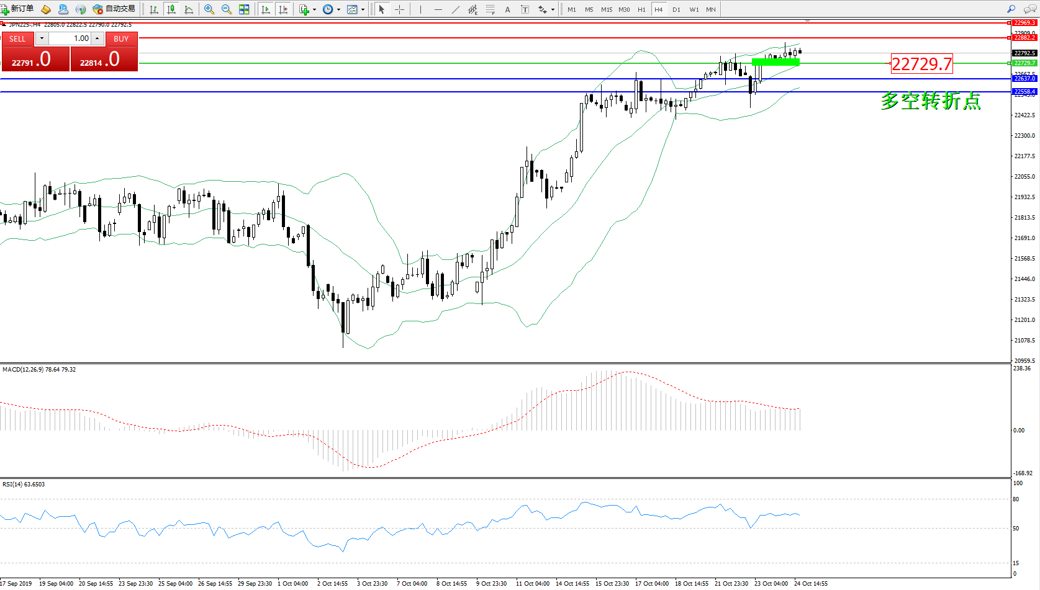This screenshot has height=590, width=1040.
Task: Zoom in on the chart
Action: (209, 9)
